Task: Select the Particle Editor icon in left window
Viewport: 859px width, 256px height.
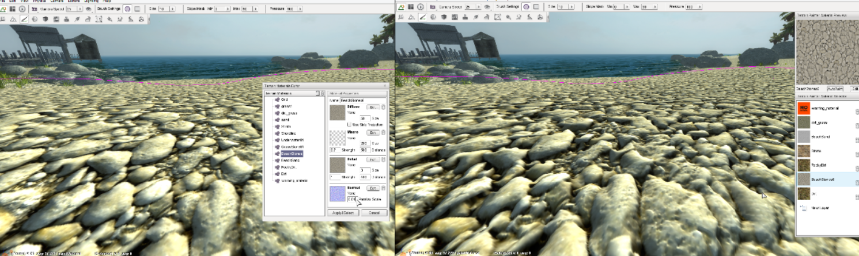Action: click(x=109, y=19)
